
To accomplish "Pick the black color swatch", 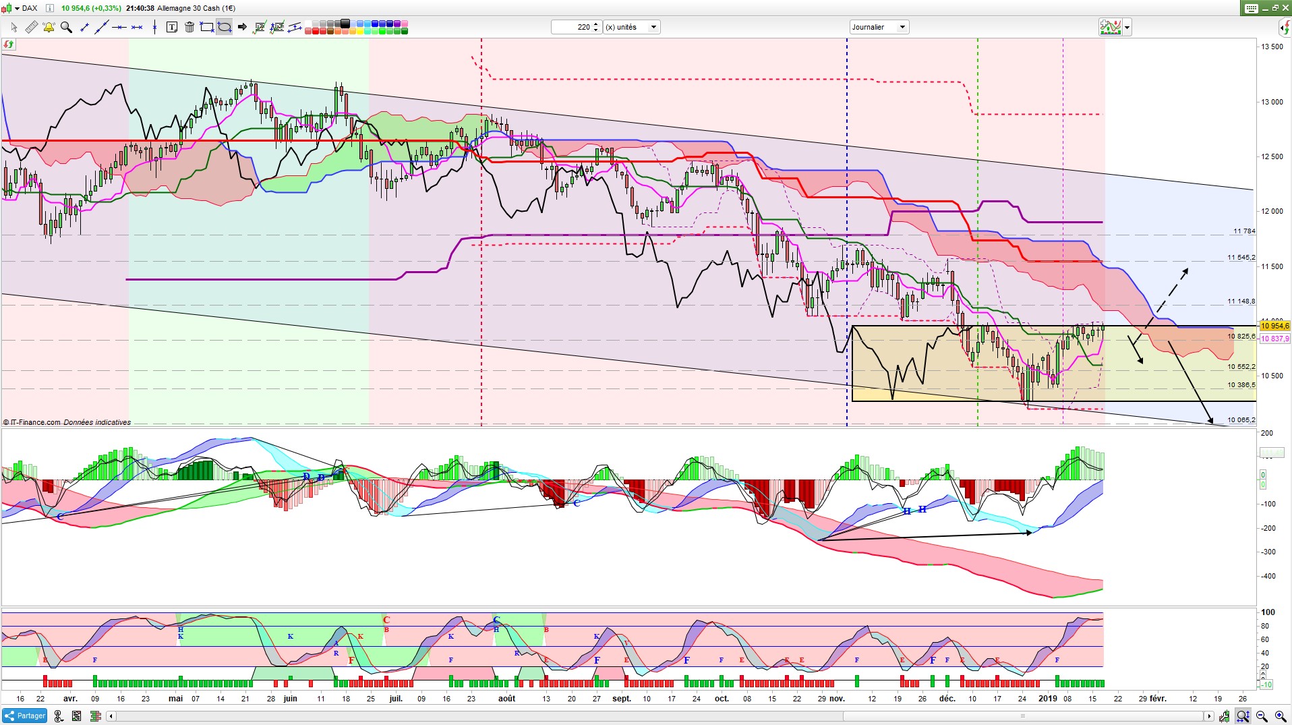I will (x=346, y=24).
